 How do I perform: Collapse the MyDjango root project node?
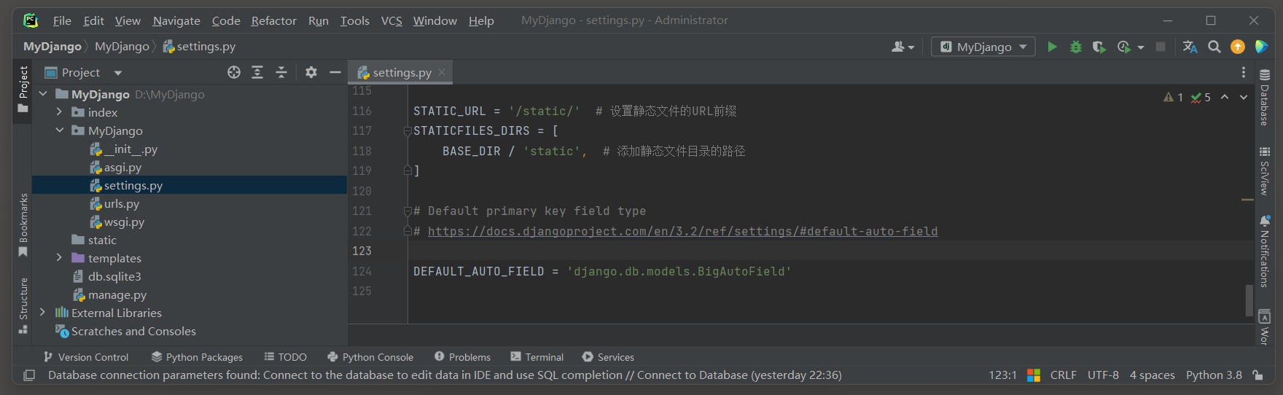pos(43,94)
